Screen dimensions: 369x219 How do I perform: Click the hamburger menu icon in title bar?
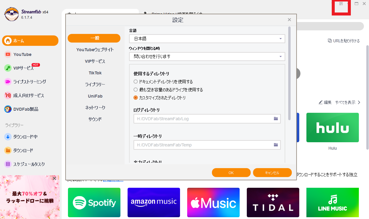(341, 4)
